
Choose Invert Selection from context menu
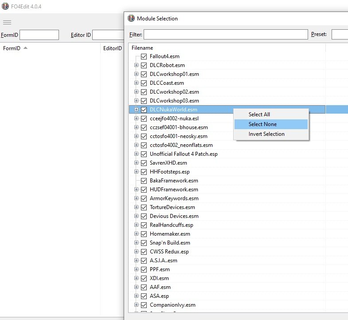[x=266, y=134]
